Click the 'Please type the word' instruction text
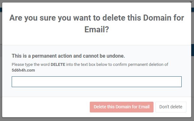This screenshot has width=194, height=121. click(x=31, y=65)
